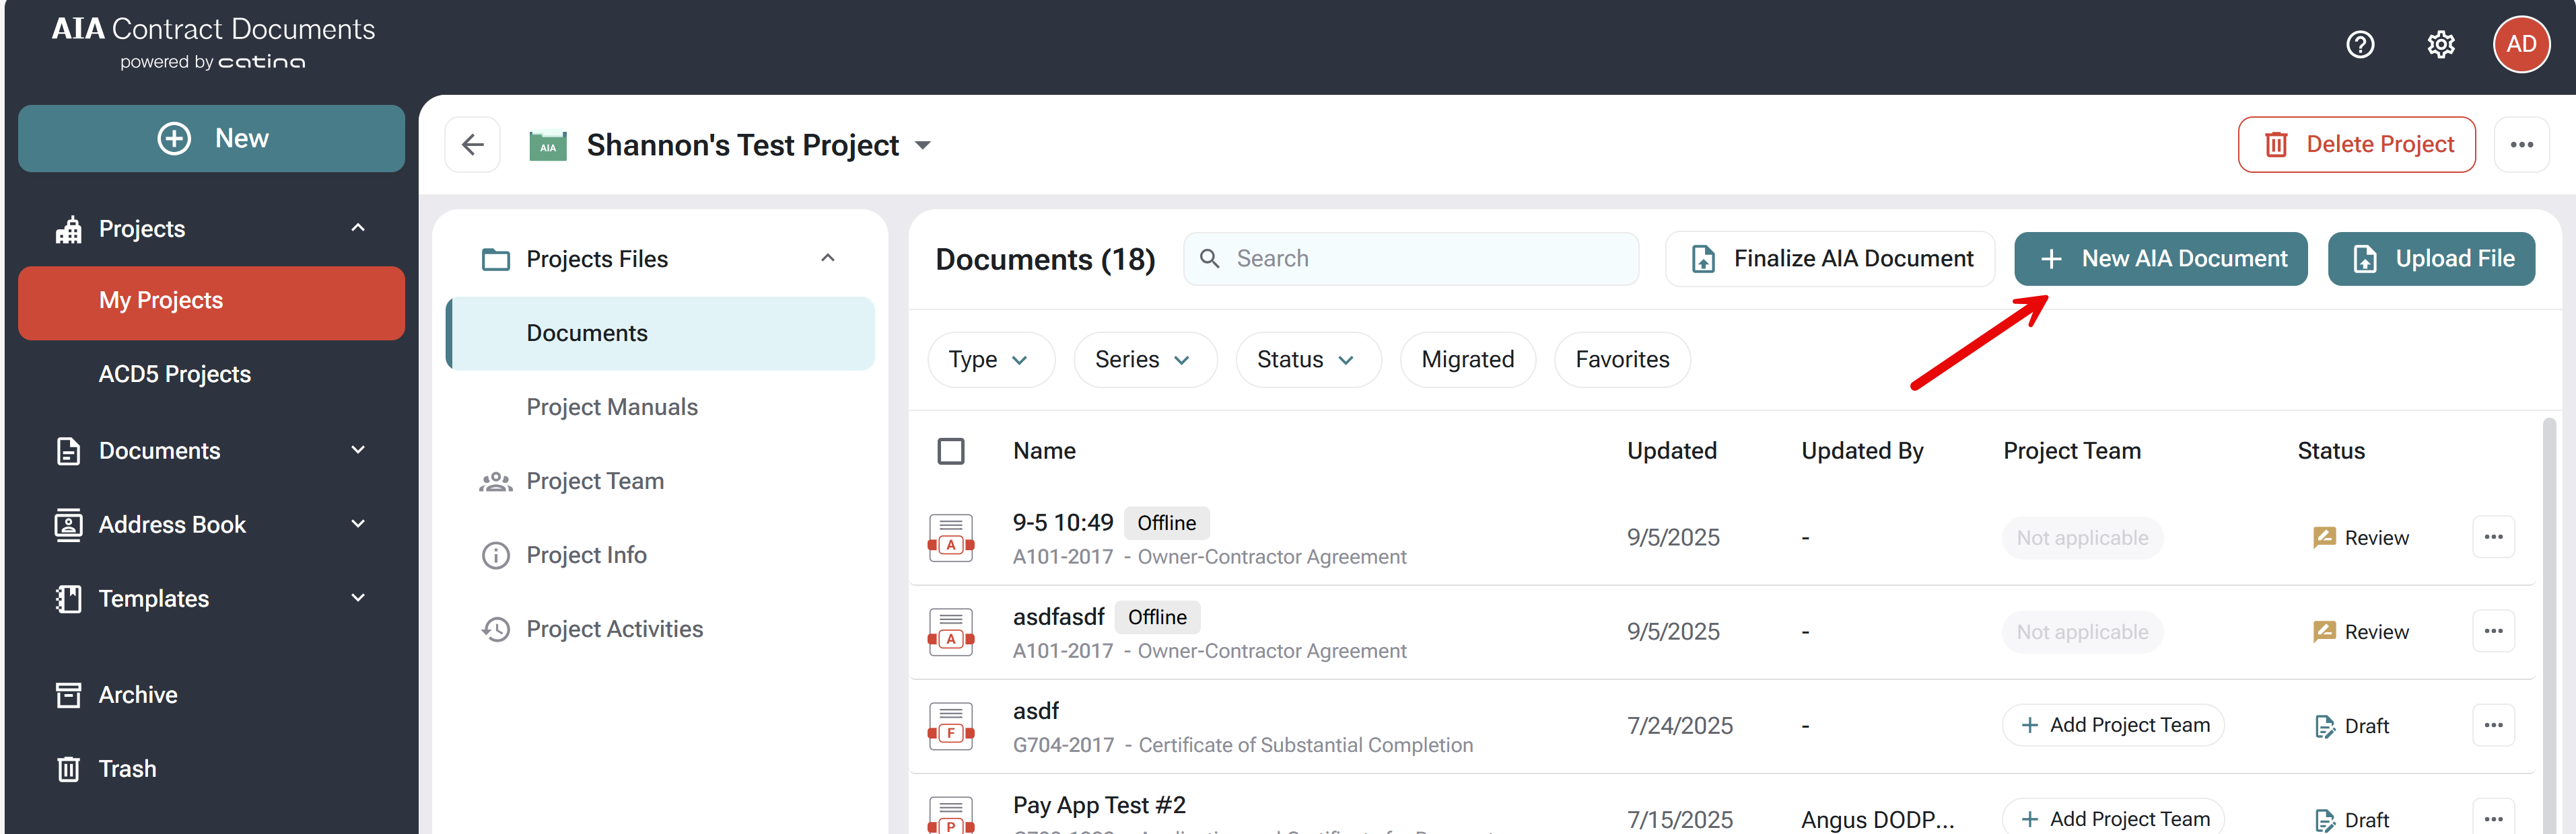Check the select-all documents checkbox

click(950, 451)
